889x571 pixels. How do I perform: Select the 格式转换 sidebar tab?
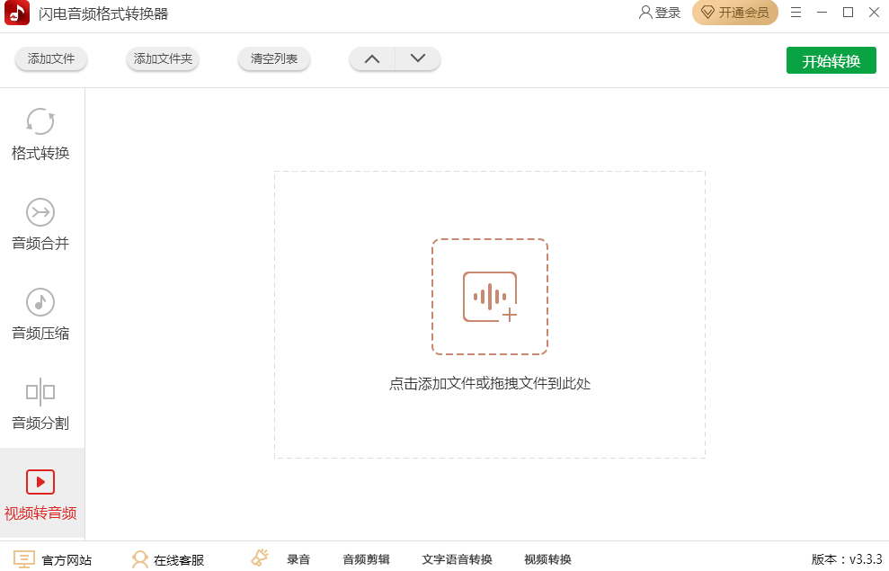(40, 134)
